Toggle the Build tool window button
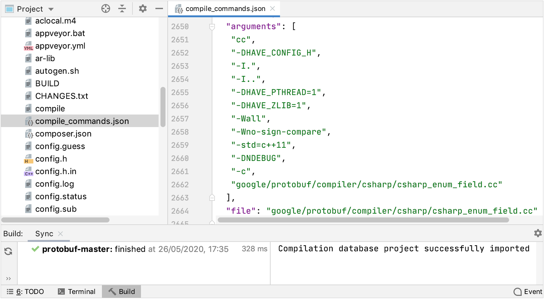The height and width of the screenshot is (299, 544). coord(121,292)
